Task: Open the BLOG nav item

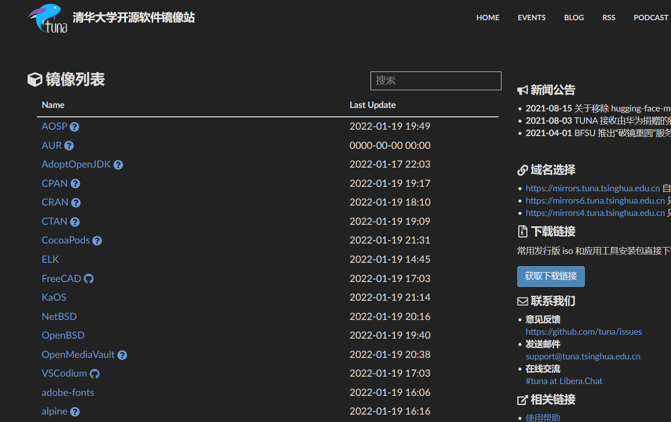Action: (x=574, y=18)
